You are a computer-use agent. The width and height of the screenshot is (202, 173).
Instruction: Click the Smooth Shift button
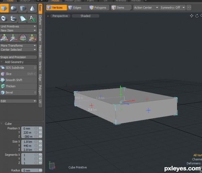coord(19,80)
